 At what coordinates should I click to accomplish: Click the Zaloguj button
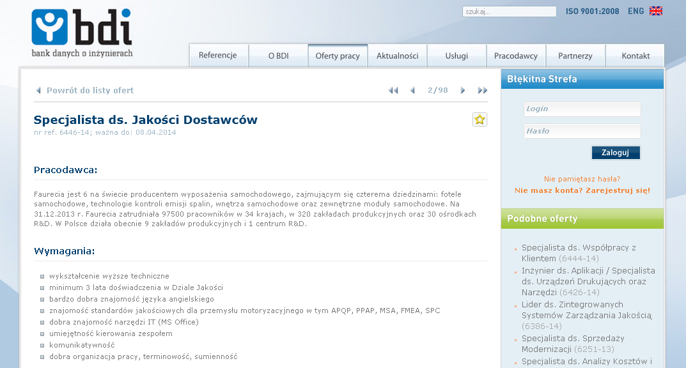click(x=616, y=153)
